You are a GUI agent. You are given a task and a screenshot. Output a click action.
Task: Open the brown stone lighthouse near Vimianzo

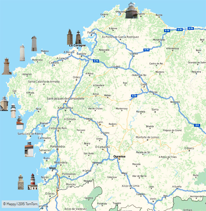pos(7,66)
